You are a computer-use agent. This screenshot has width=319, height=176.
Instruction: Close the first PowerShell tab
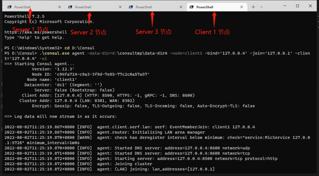click(x=59, y=7)
